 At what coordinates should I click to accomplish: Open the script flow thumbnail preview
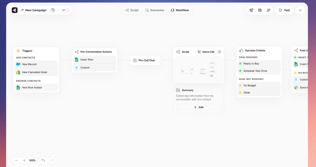(199, 69)
